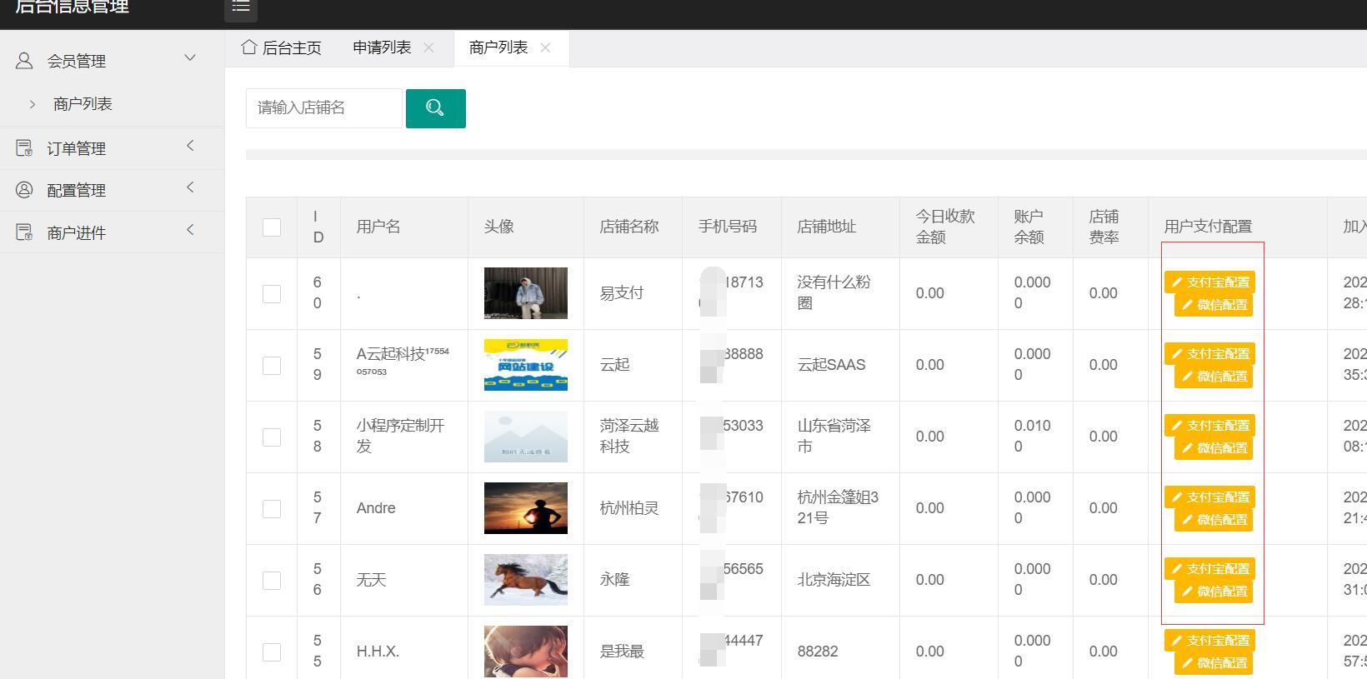This screenshot has width=1367, height=679.
Task: Click 微信配置 for 永隆 shop
Action: tap(1214, 592)
